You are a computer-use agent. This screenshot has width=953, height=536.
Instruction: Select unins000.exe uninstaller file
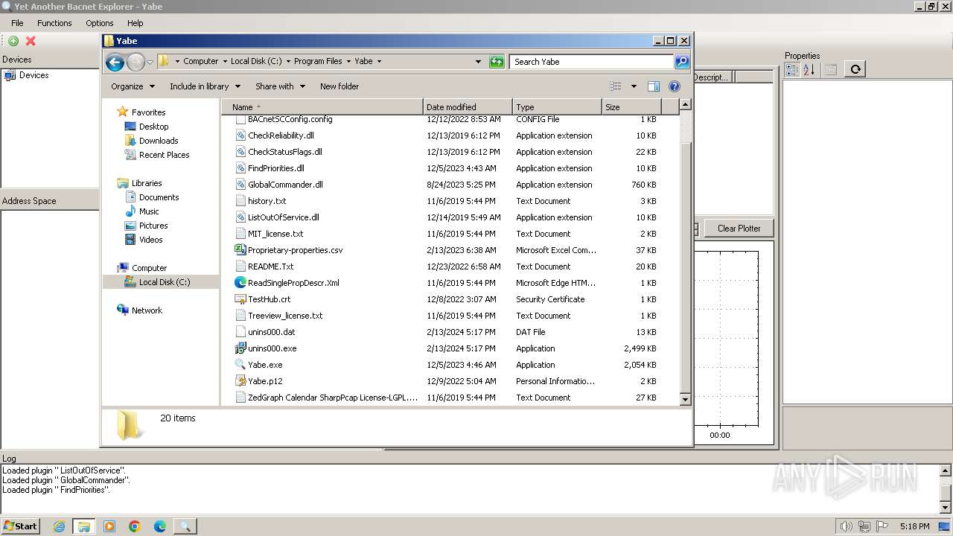click(x=272, y=348)
